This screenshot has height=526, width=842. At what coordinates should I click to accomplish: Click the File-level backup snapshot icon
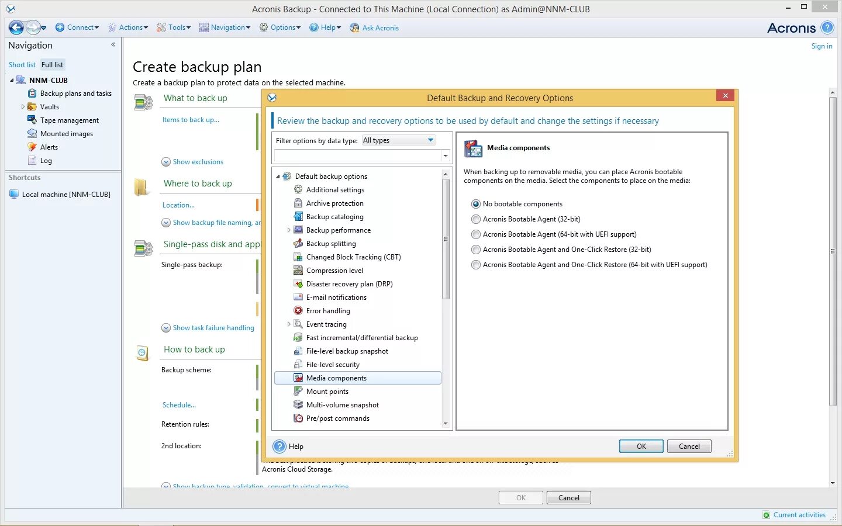298,351
